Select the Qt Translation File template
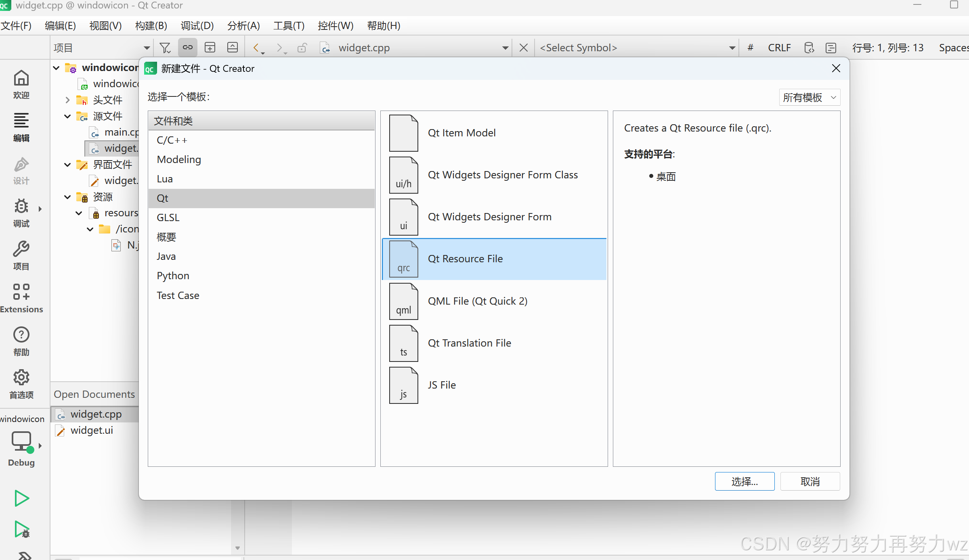This screenshot has width=969, height=560. tap(494, 343)
